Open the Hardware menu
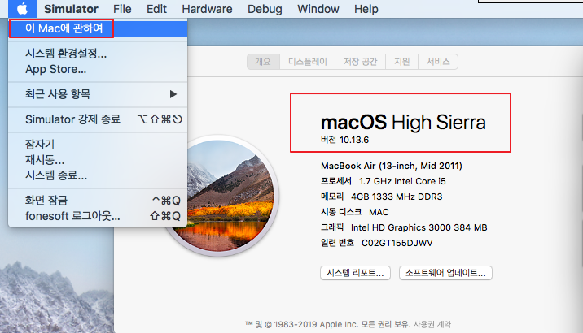583x333 pixels. [x=207, y=9]
